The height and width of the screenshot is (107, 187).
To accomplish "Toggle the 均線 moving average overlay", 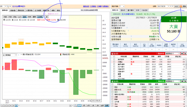I will click(5, 17).
